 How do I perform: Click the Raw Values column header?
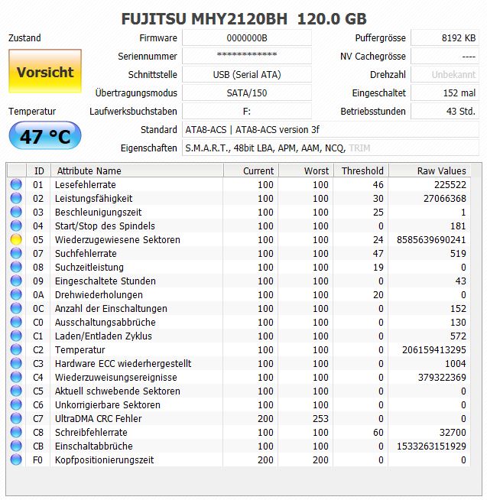pos(429,170)
